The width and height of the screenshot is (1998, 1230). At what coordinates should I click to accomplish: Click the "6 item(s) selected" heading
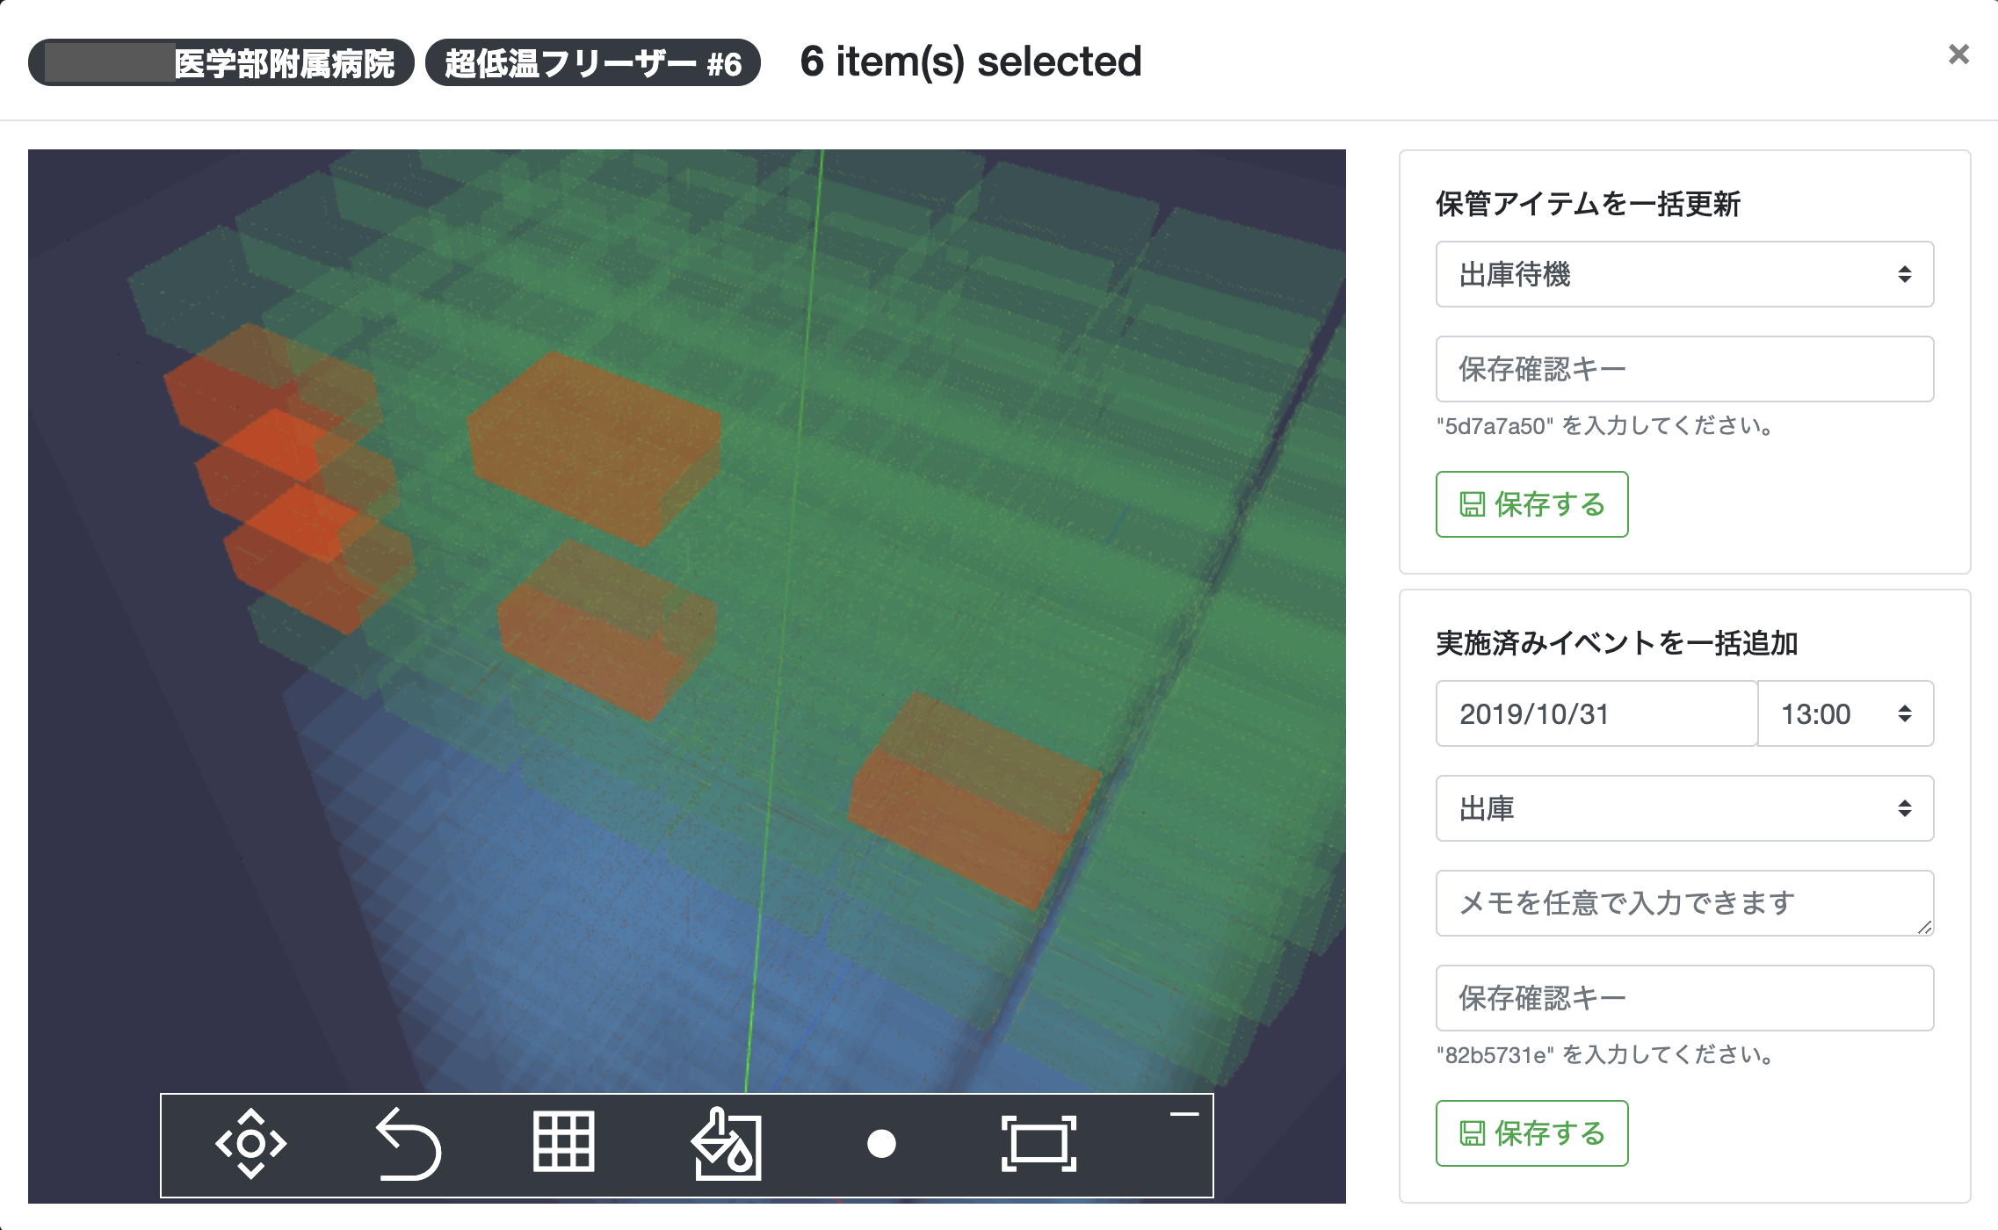(971, 61)
